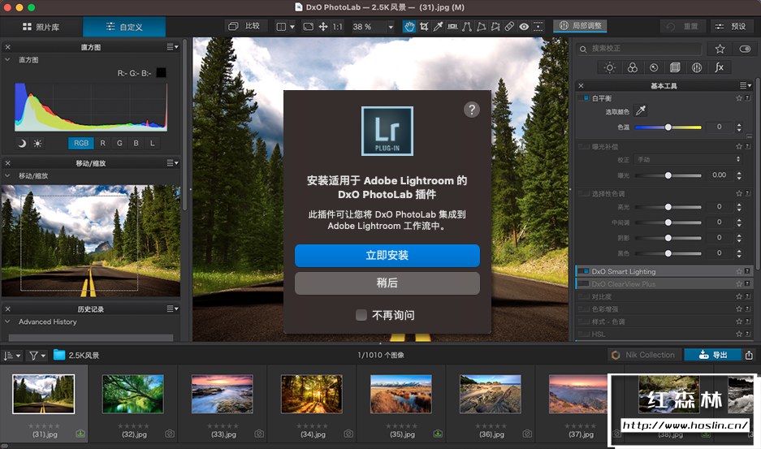Open the Detail corrections icon
The width and height of the screenshot is (761, 449).
[654, 67]
